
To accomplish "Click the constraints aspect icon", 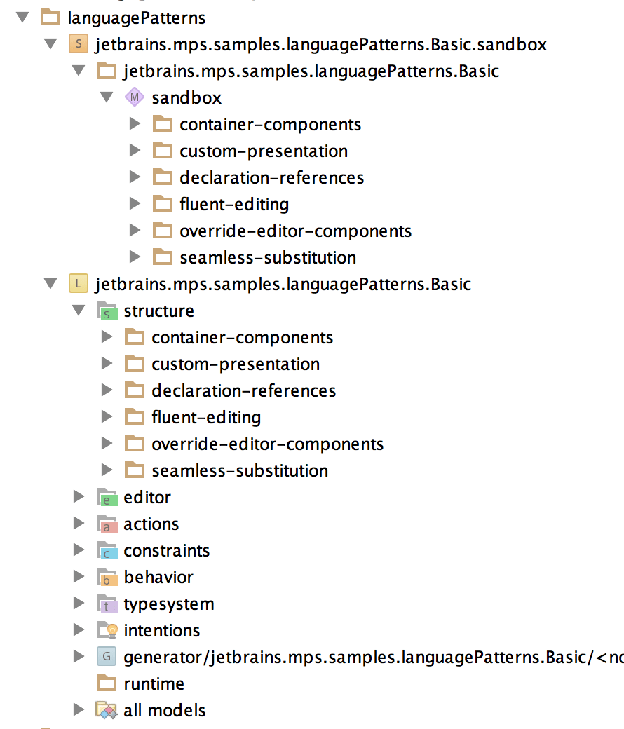I will point(106,550).
